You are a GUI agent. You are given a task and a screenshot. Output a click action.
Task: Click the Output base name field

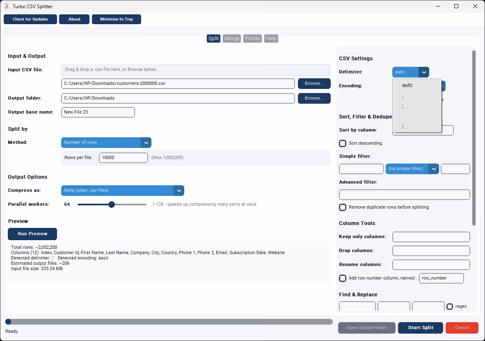[98, 112]
